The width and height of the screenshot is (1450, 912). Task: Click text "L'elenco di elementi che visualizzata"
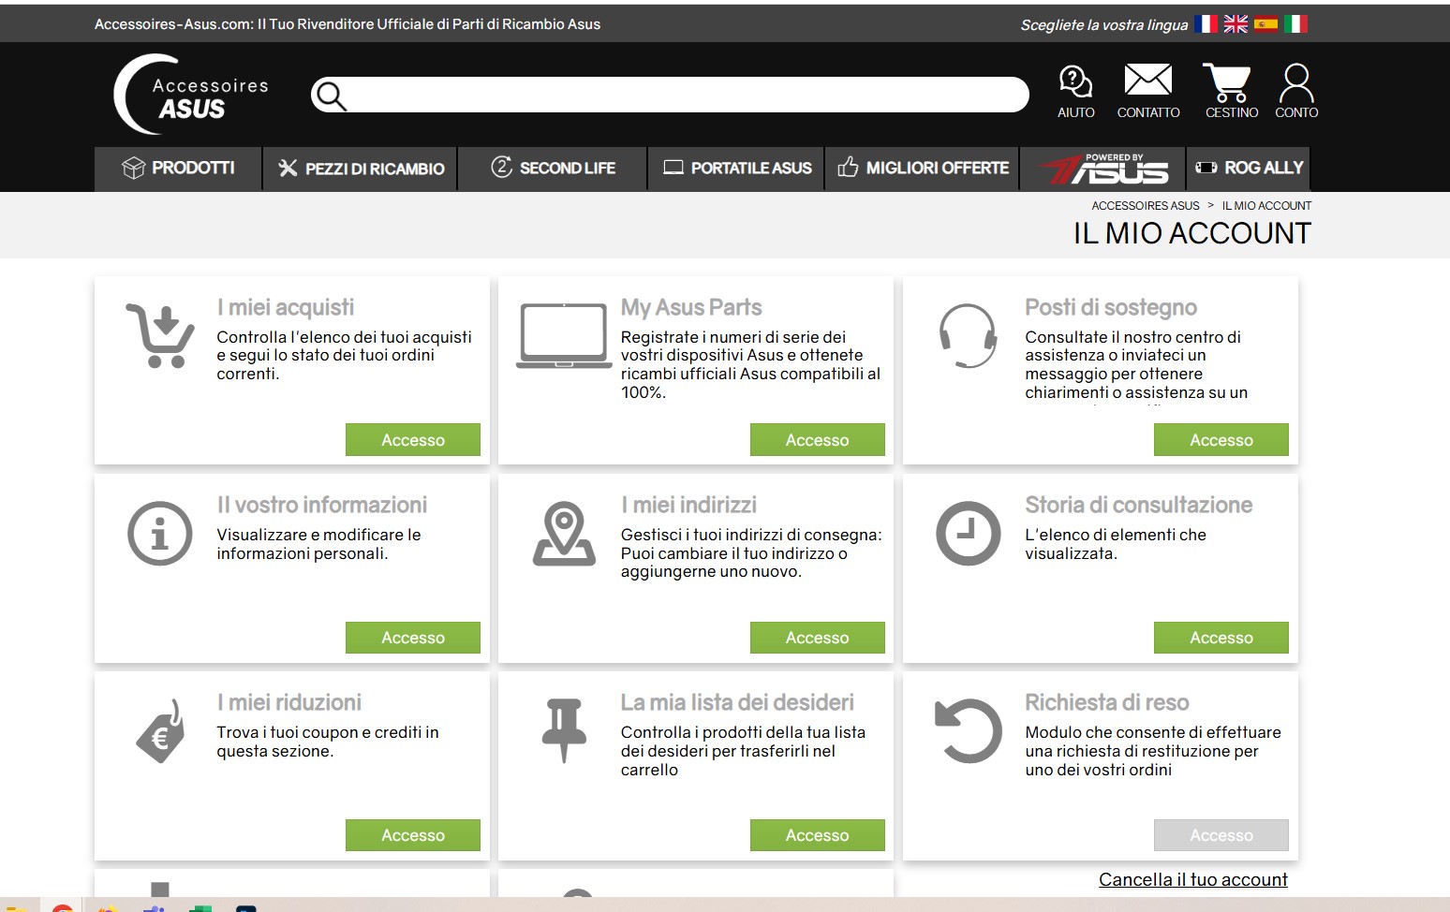point(1116,544)
